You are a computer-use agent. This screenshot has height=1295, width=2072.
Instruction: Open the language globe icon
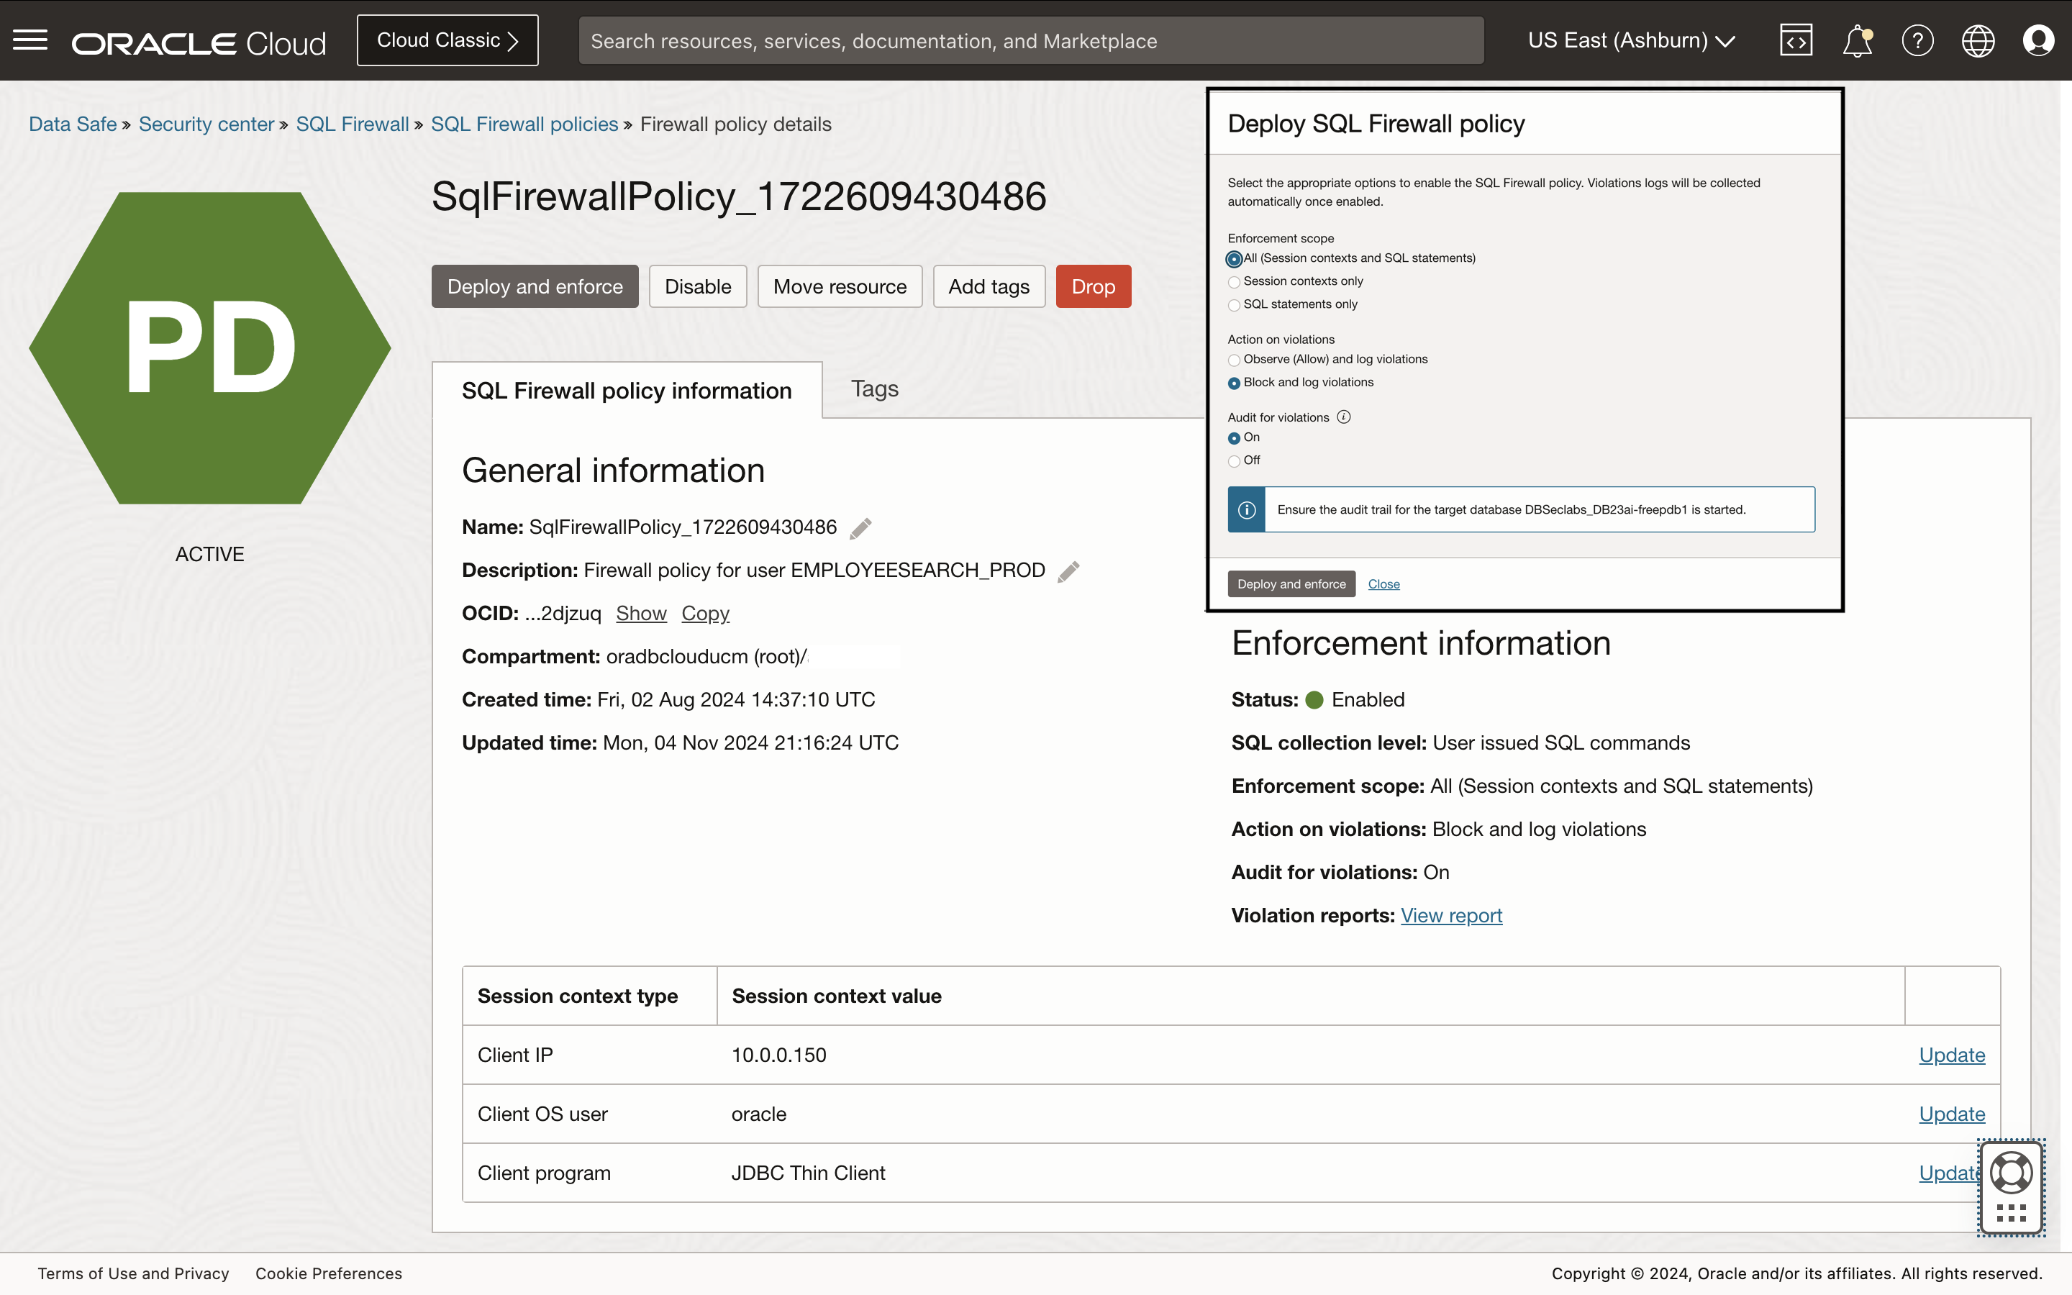click(x=1978, y=40)
